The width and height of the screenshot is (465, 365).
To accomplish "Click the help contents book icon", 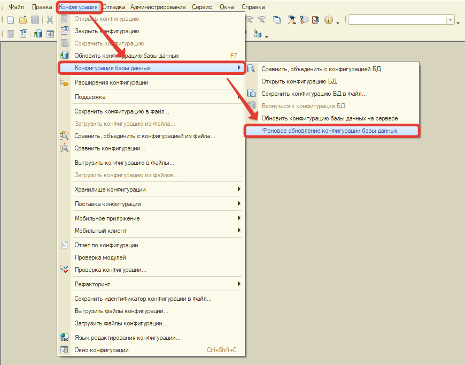I will (315, 20).
